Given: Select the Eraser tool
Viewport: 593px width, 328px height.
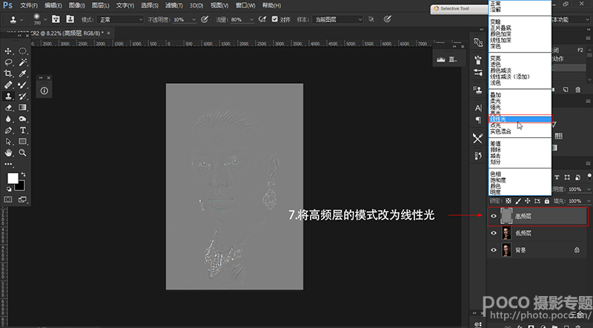Looking at the screenshot, I should (x=8, y=108).
